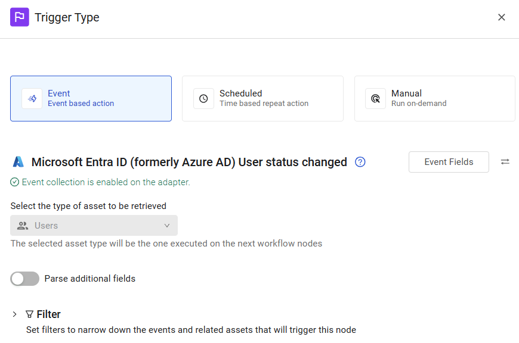The image size is (519, 343).
Task: Click the swap arrows icon beside Event Fields
Action: coord(505,162)
